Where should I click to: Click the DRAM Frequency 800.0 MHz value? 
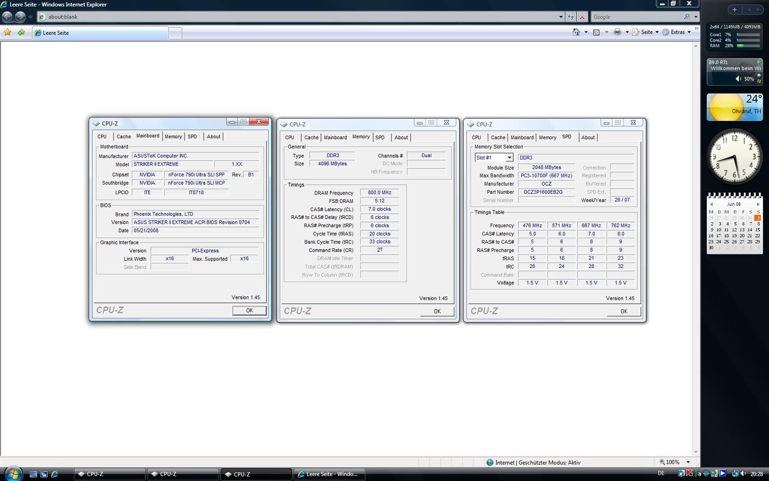[379, 193]
